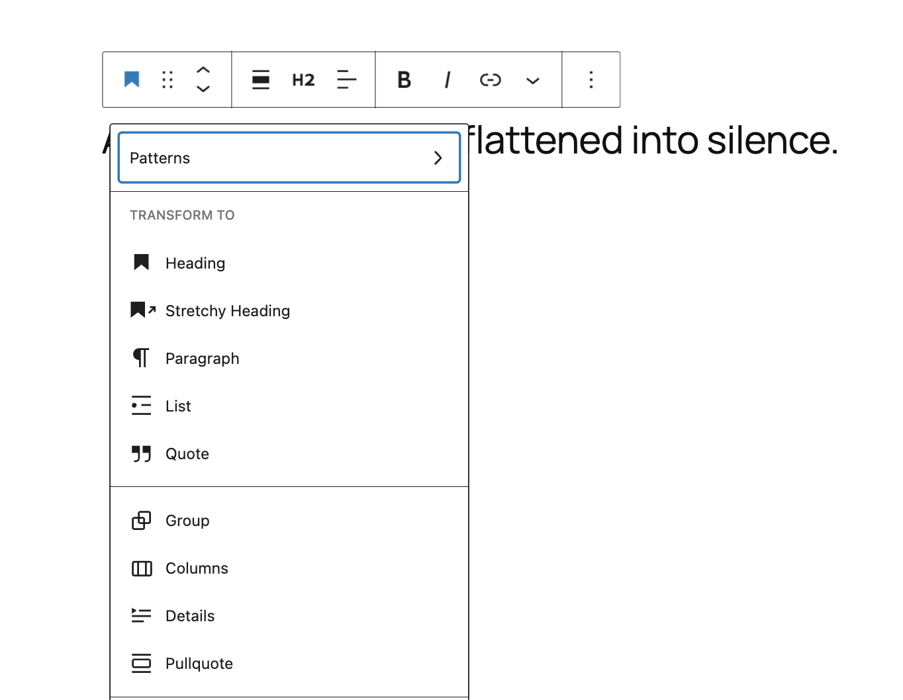The width and height of the screenshot is (903, 700).
Task: Click the Heading block type bookmark icon
Action: point(132,80)
